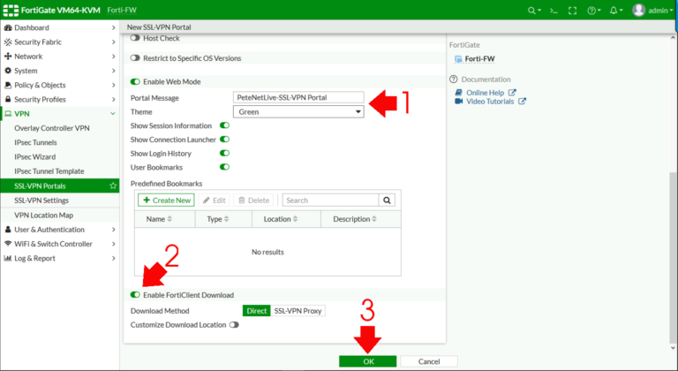Expand the Network menu chevron
Viewport: 678px width, 371px height.
[113, 57]
